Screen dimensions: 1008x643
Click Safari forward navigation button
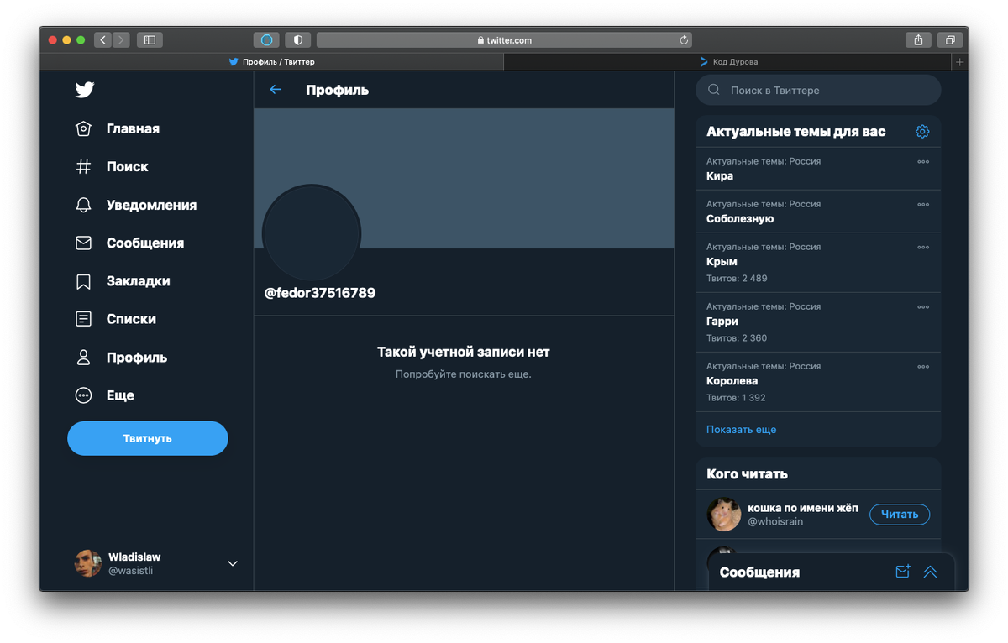click(122, 39)
